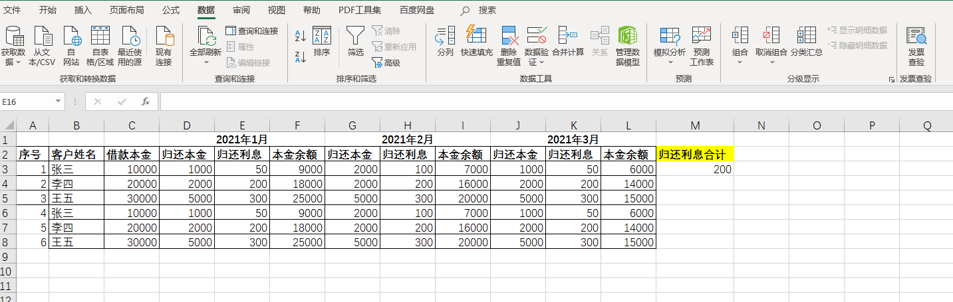This screenshot has height=302, width=953.
Task: Select the 客户姓名 header cell
Action: [x=76, y=155]
